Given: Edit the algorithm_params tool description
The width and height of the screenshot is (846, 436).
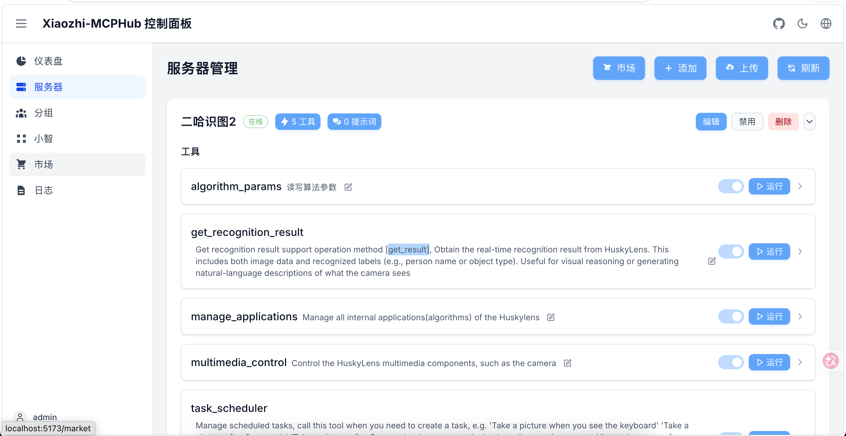Looking at the screenshot, I should pyautogui.click(x=348, y=187).
